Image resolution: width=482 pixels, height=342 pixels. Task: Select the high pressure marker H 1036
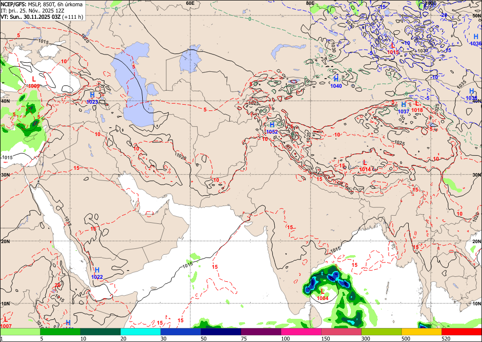476,40
